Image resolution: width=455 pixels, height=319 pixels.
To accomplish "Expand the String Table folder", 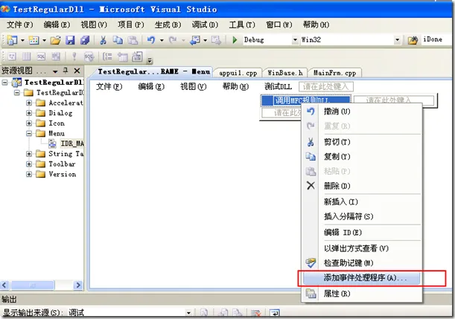I will click(29, 154).
